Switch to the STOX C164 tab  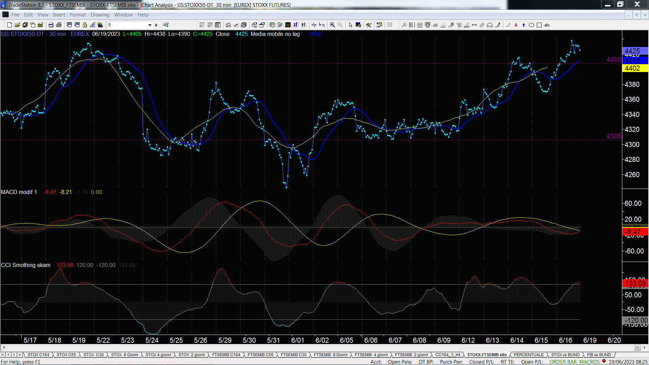pos(38,355)
